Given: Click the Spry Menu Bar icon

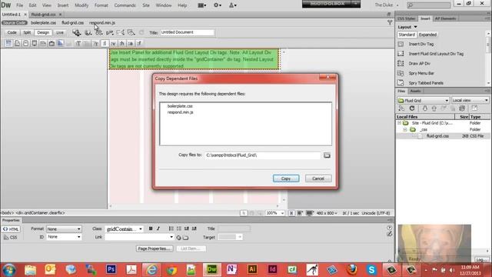Looking at the screenshot, I should click(x=401, y=73).
